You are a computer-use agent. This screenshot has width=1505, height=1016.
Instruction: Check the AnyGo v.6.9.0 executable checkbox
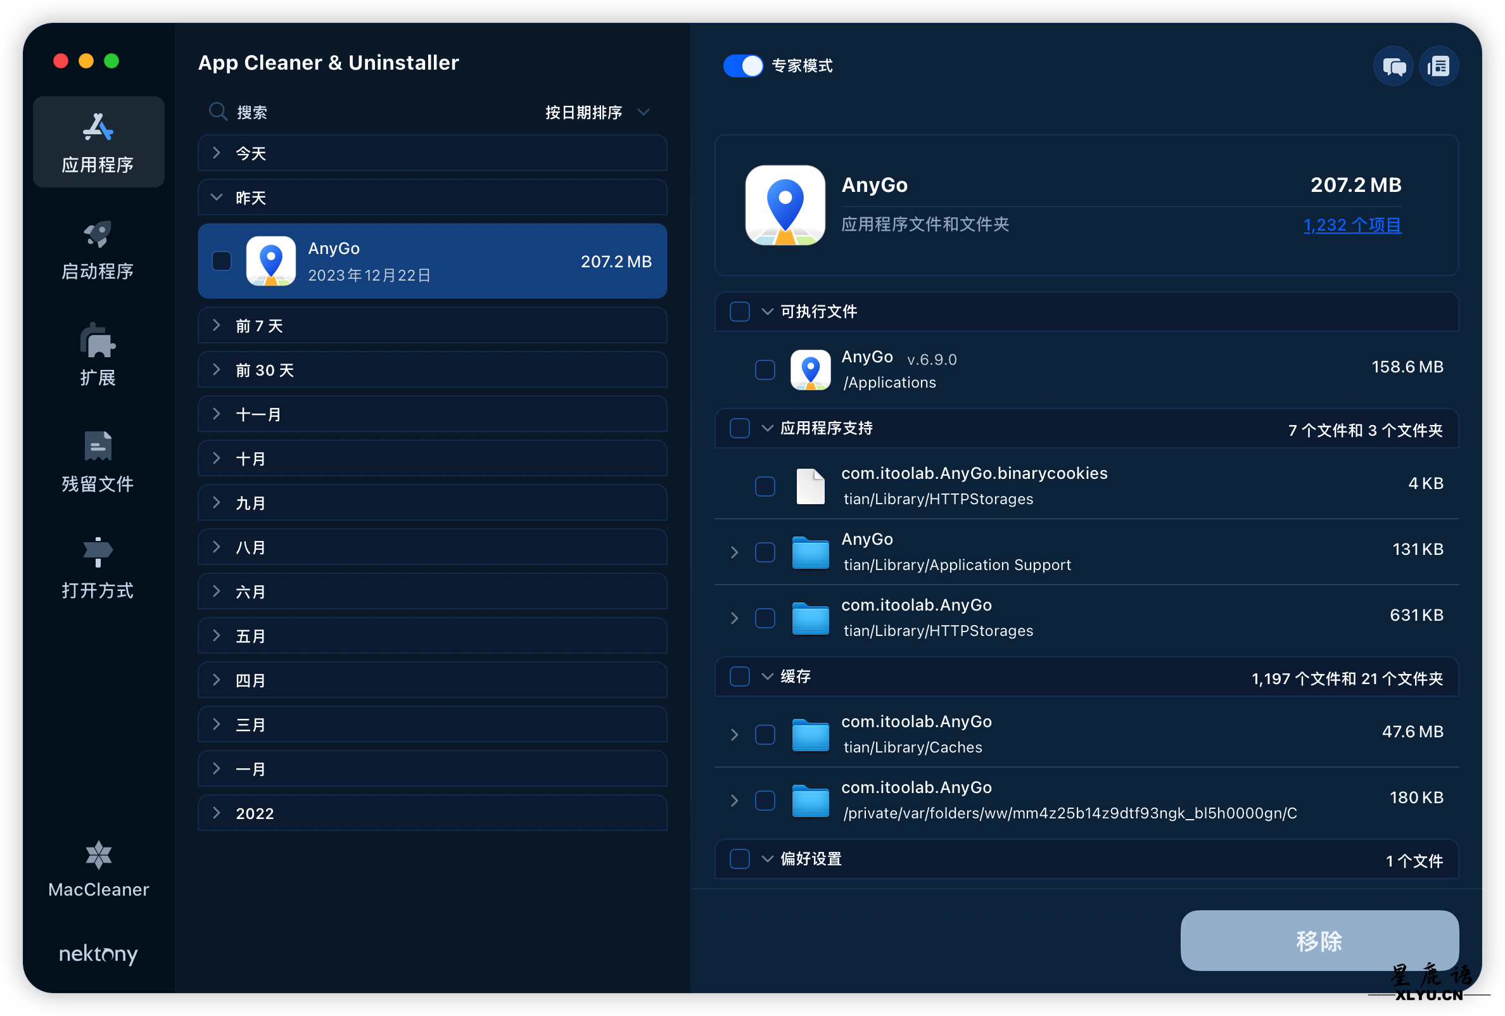coord(765,370)
